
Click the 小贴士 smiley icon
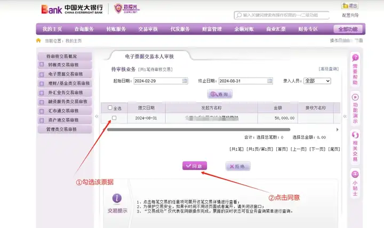(x=355, y=174)
